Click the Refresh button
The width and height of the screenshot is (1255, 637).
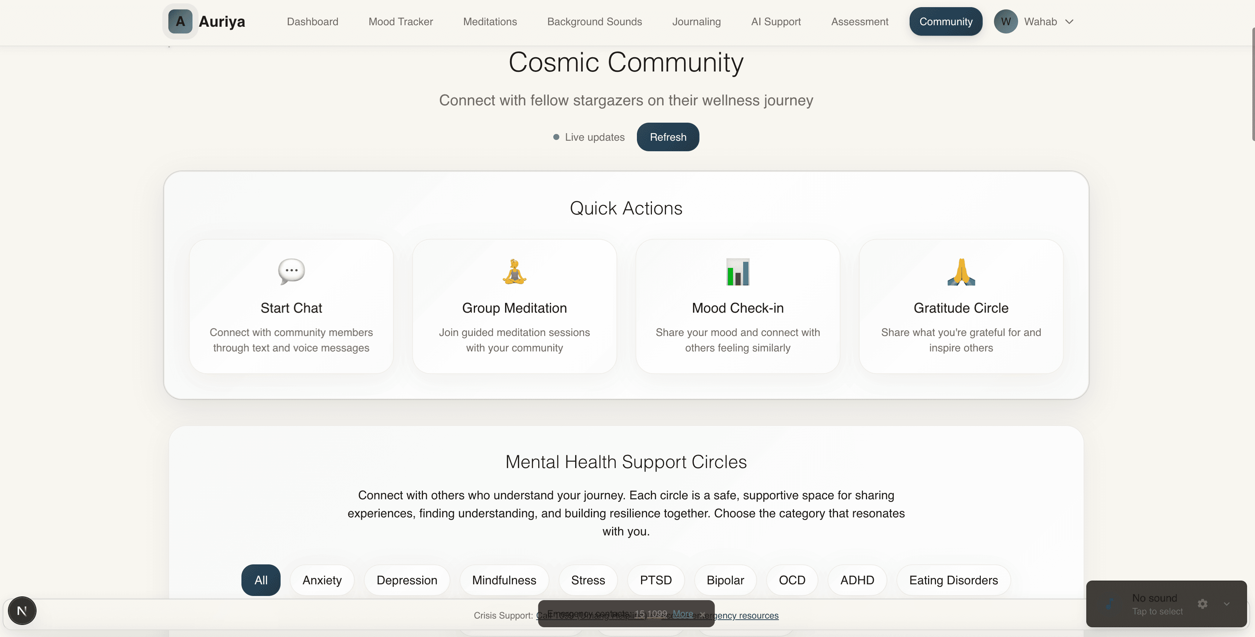668,137
